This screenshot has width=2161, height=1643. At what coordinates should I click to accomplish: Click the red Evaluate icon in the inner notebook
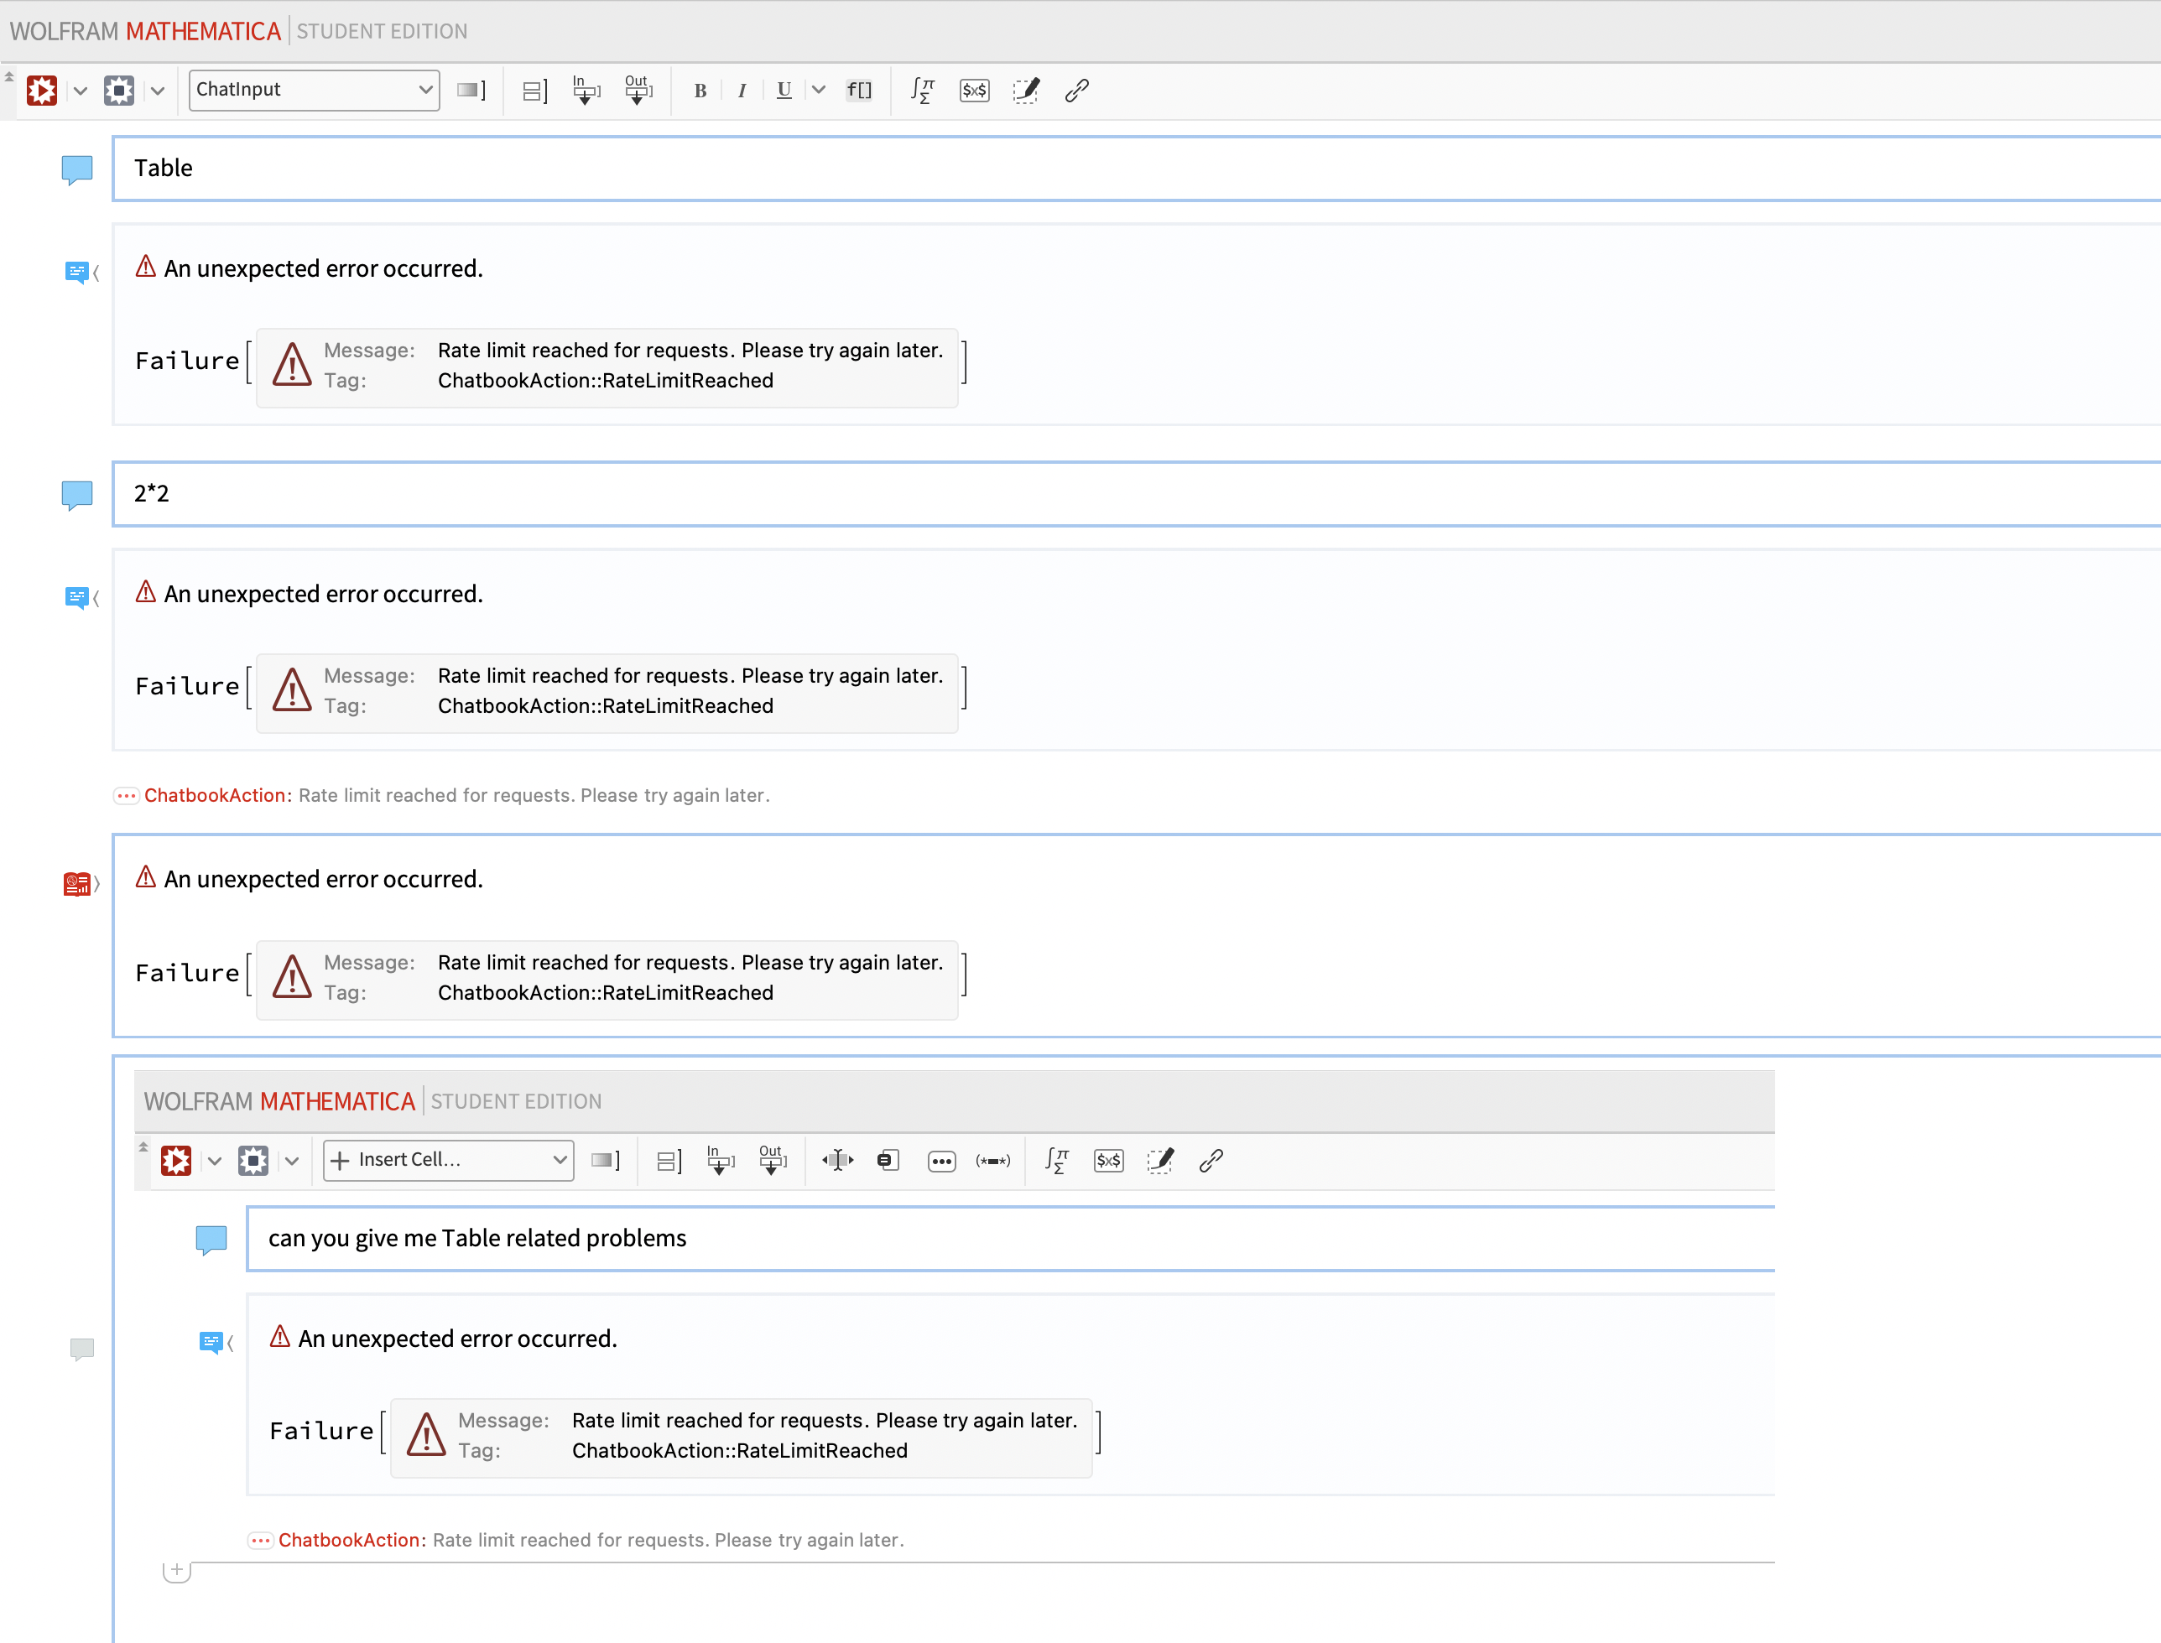pyautogui.click(x=176, y=1161)
